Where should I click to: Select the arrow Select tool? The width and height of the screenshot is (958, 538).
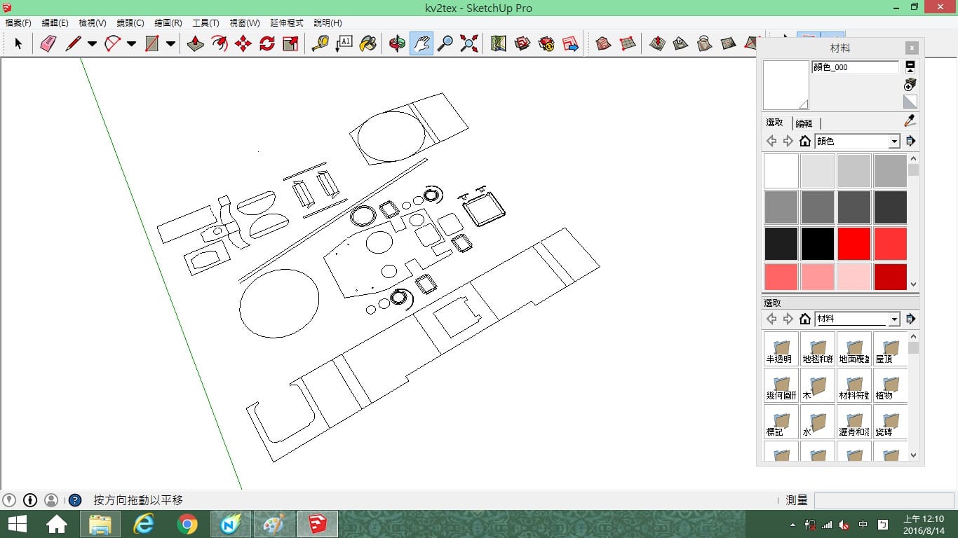click(x=18, y=43)
